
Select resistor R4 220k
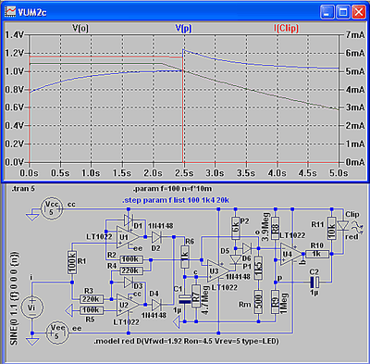point(132,270)
